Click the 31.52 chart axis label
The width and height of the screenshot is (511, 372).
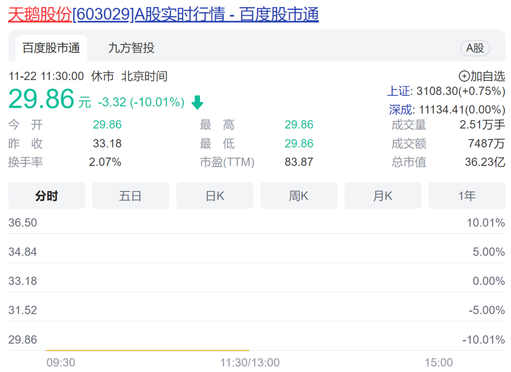tap(23, 310)
